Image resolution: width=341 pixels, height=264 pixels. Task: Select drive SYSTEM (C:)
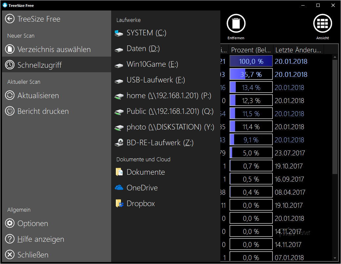click(x=166, y=33)
